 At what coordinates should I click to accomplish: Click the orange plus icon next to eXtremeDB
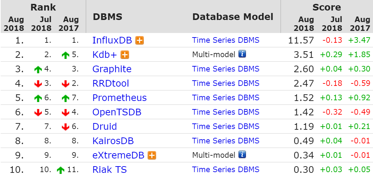[152, 155]
